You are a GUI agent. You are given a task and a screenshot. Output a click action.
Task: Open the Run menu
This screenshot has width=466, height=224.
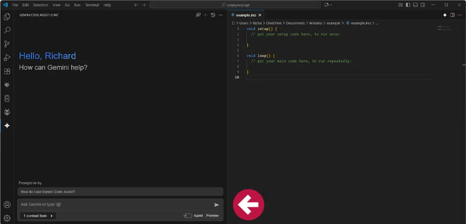point(77,5)
